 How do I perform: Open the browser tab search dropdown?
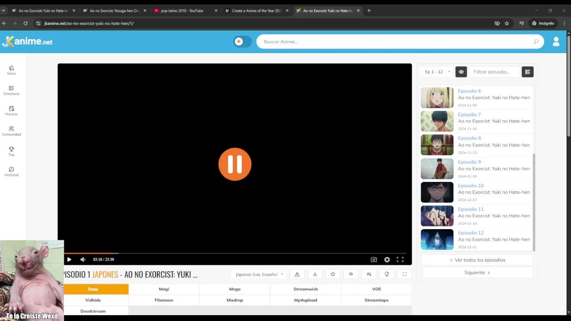(4, 11)
